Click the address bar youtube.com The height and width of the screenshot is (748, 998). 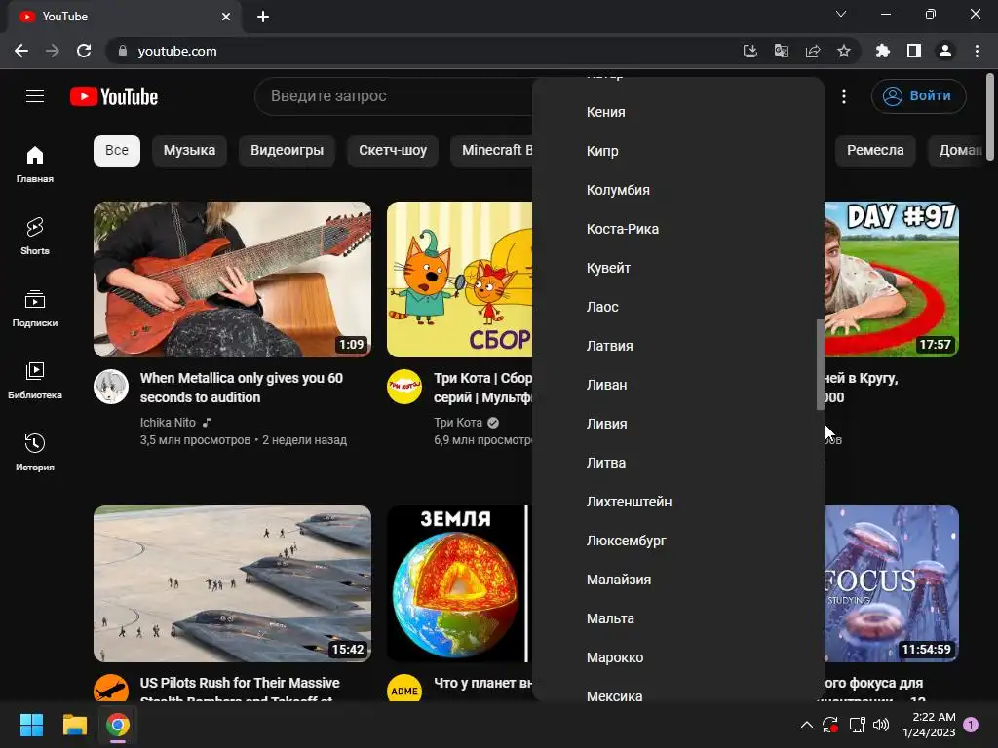[420, 51]
